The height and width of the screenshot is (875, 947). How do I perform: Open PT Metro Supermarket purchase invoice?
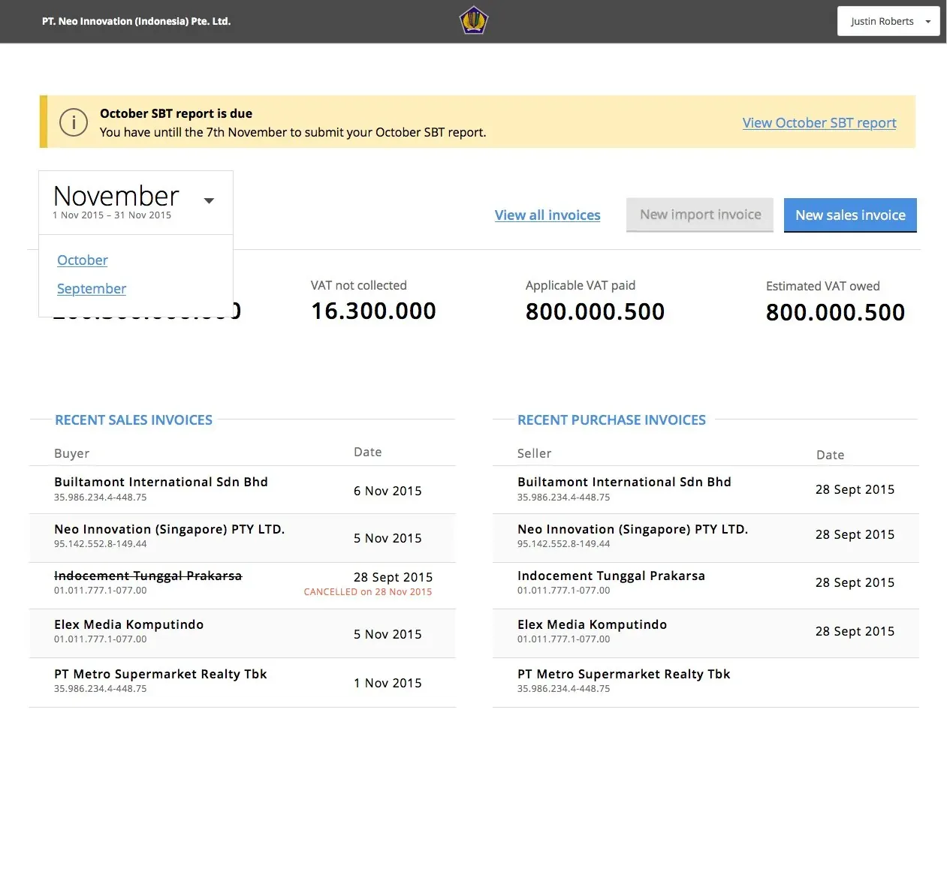tap(706, 682)
